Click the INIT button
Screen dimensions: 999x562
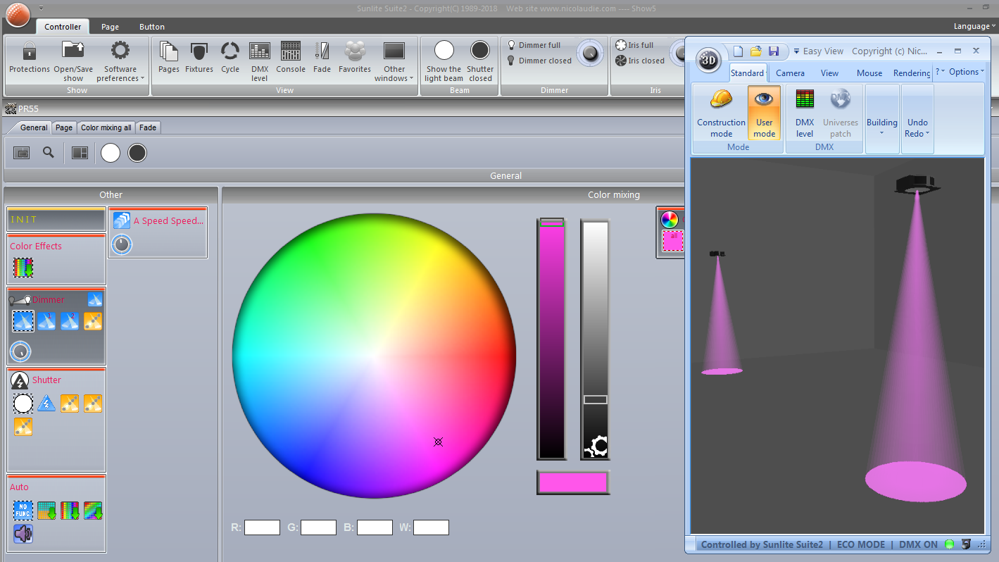pyautogui.click(x=56, y=220)
